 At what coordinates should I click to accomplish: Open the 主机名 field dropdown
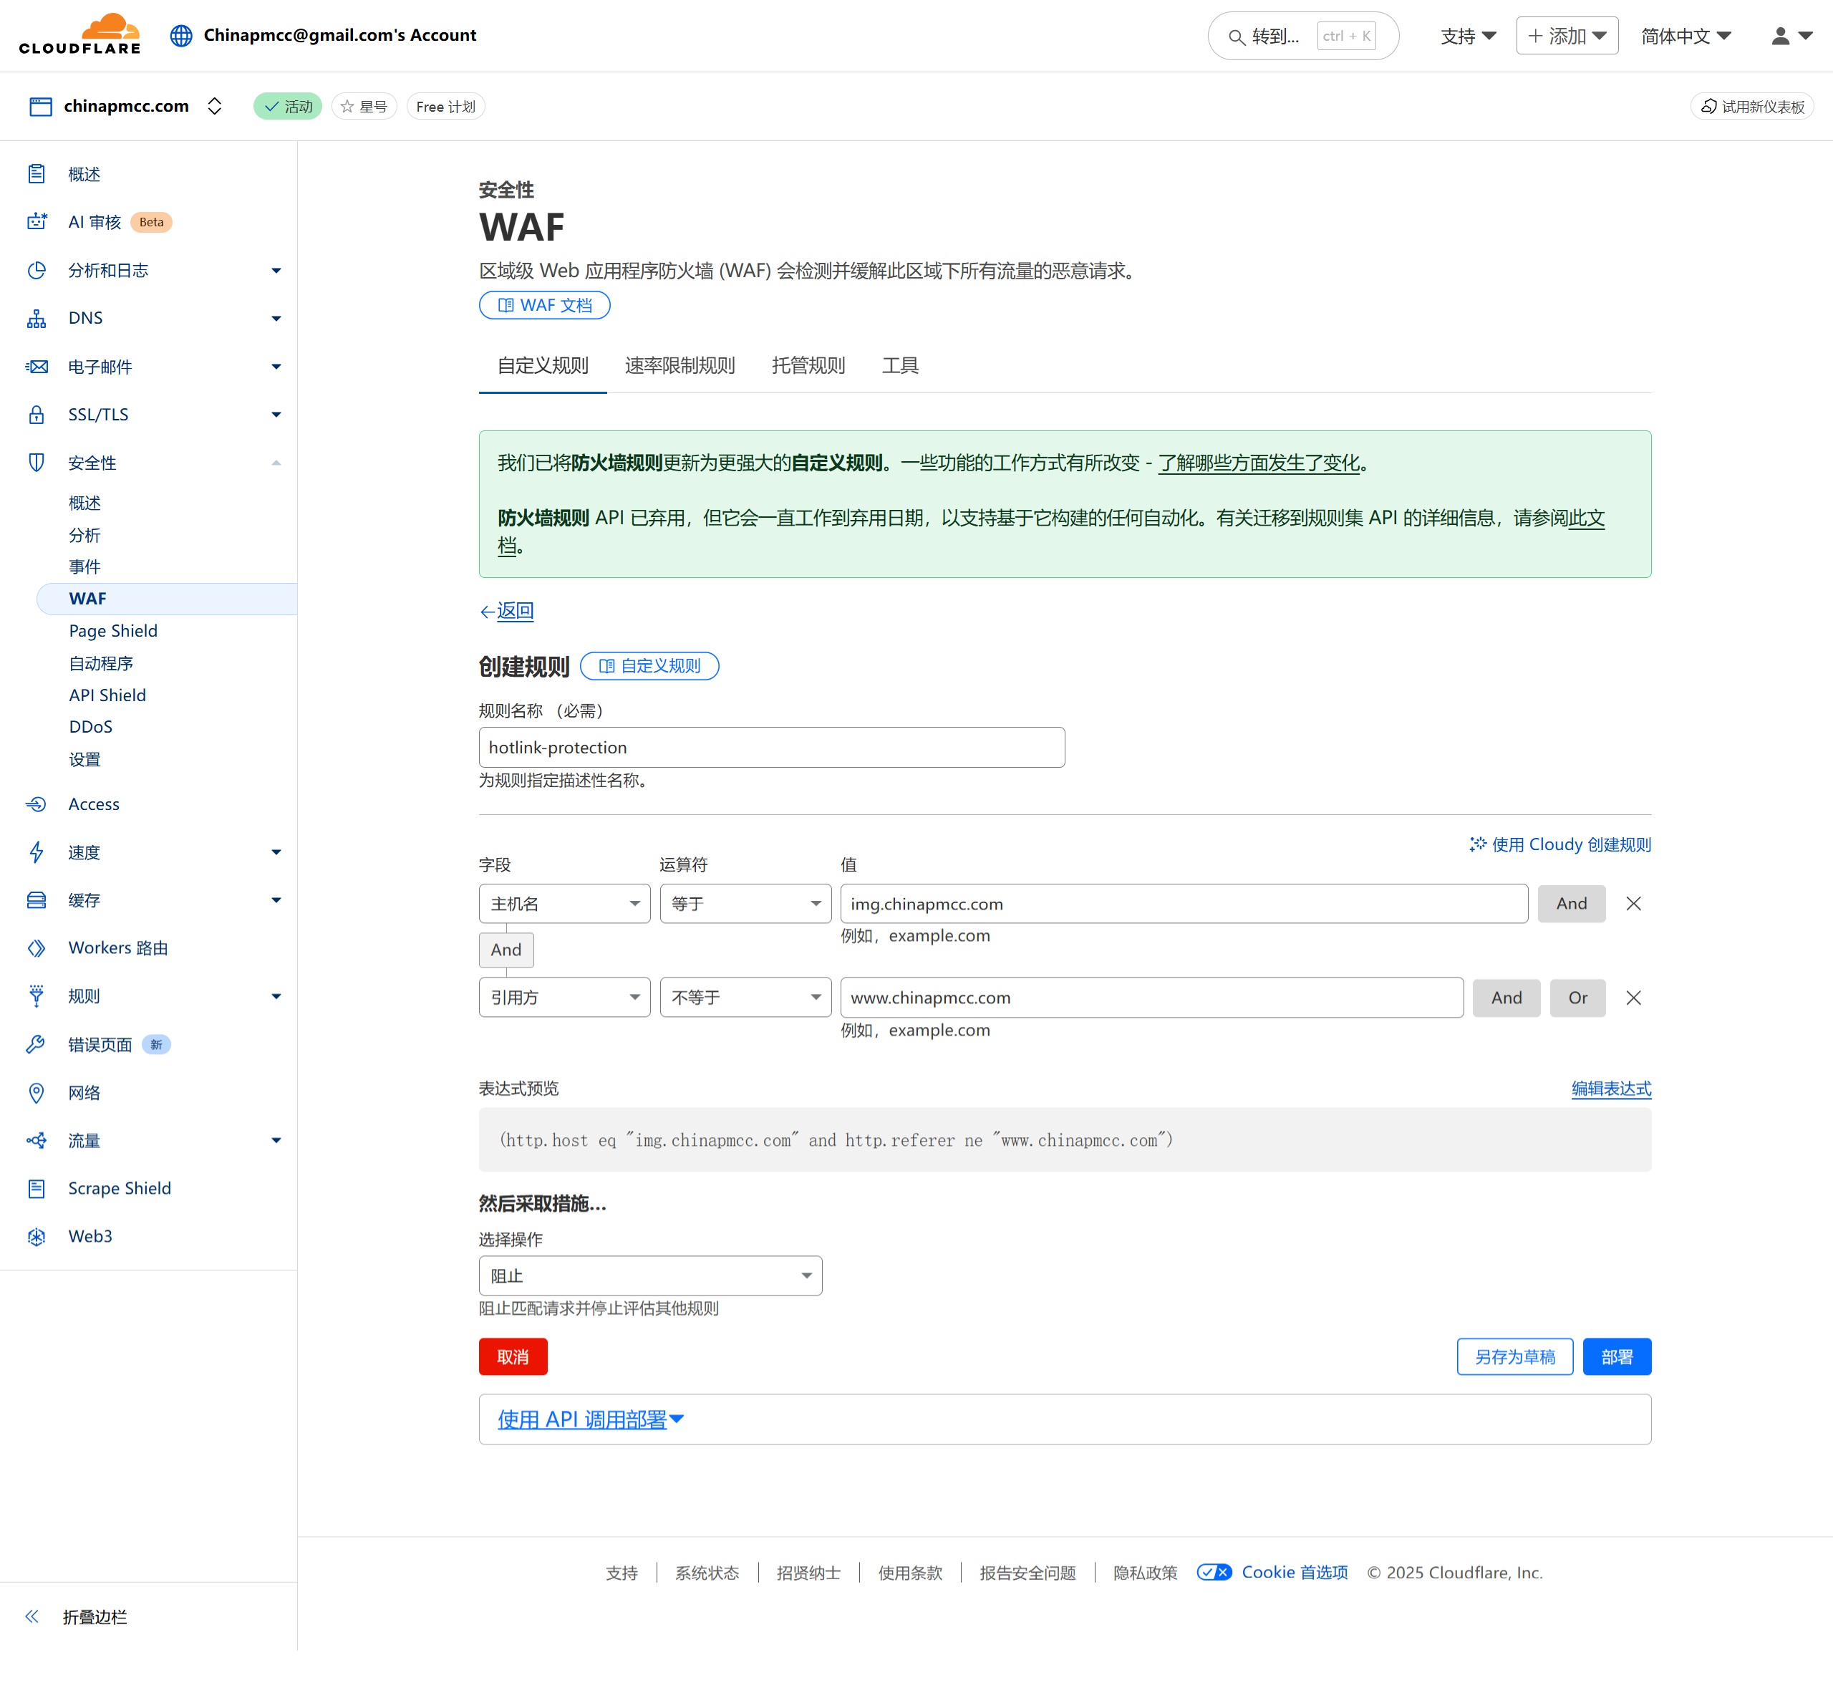click(564, 903)
